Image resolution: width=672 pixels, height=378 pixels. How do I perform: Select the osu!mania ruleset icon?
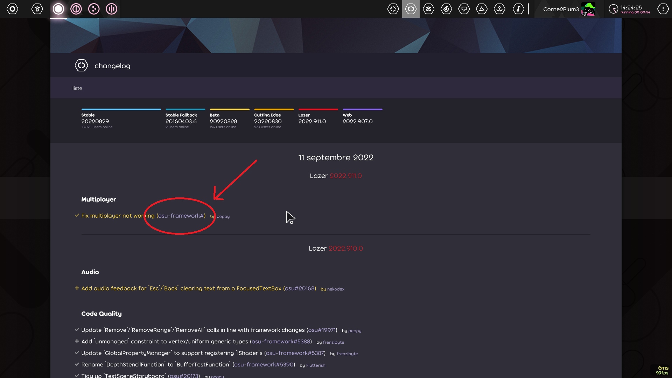(111, 9)
